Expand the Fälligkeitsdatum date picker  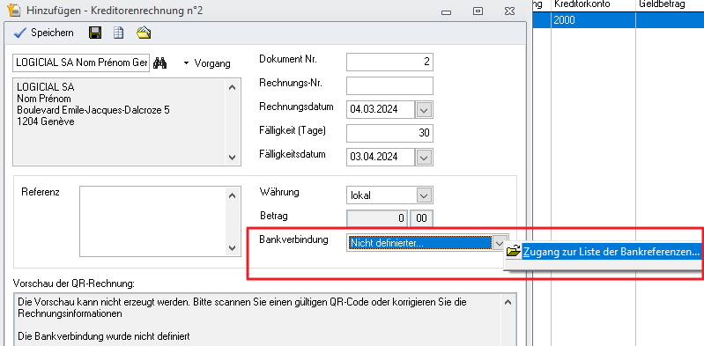coord(425,157)
